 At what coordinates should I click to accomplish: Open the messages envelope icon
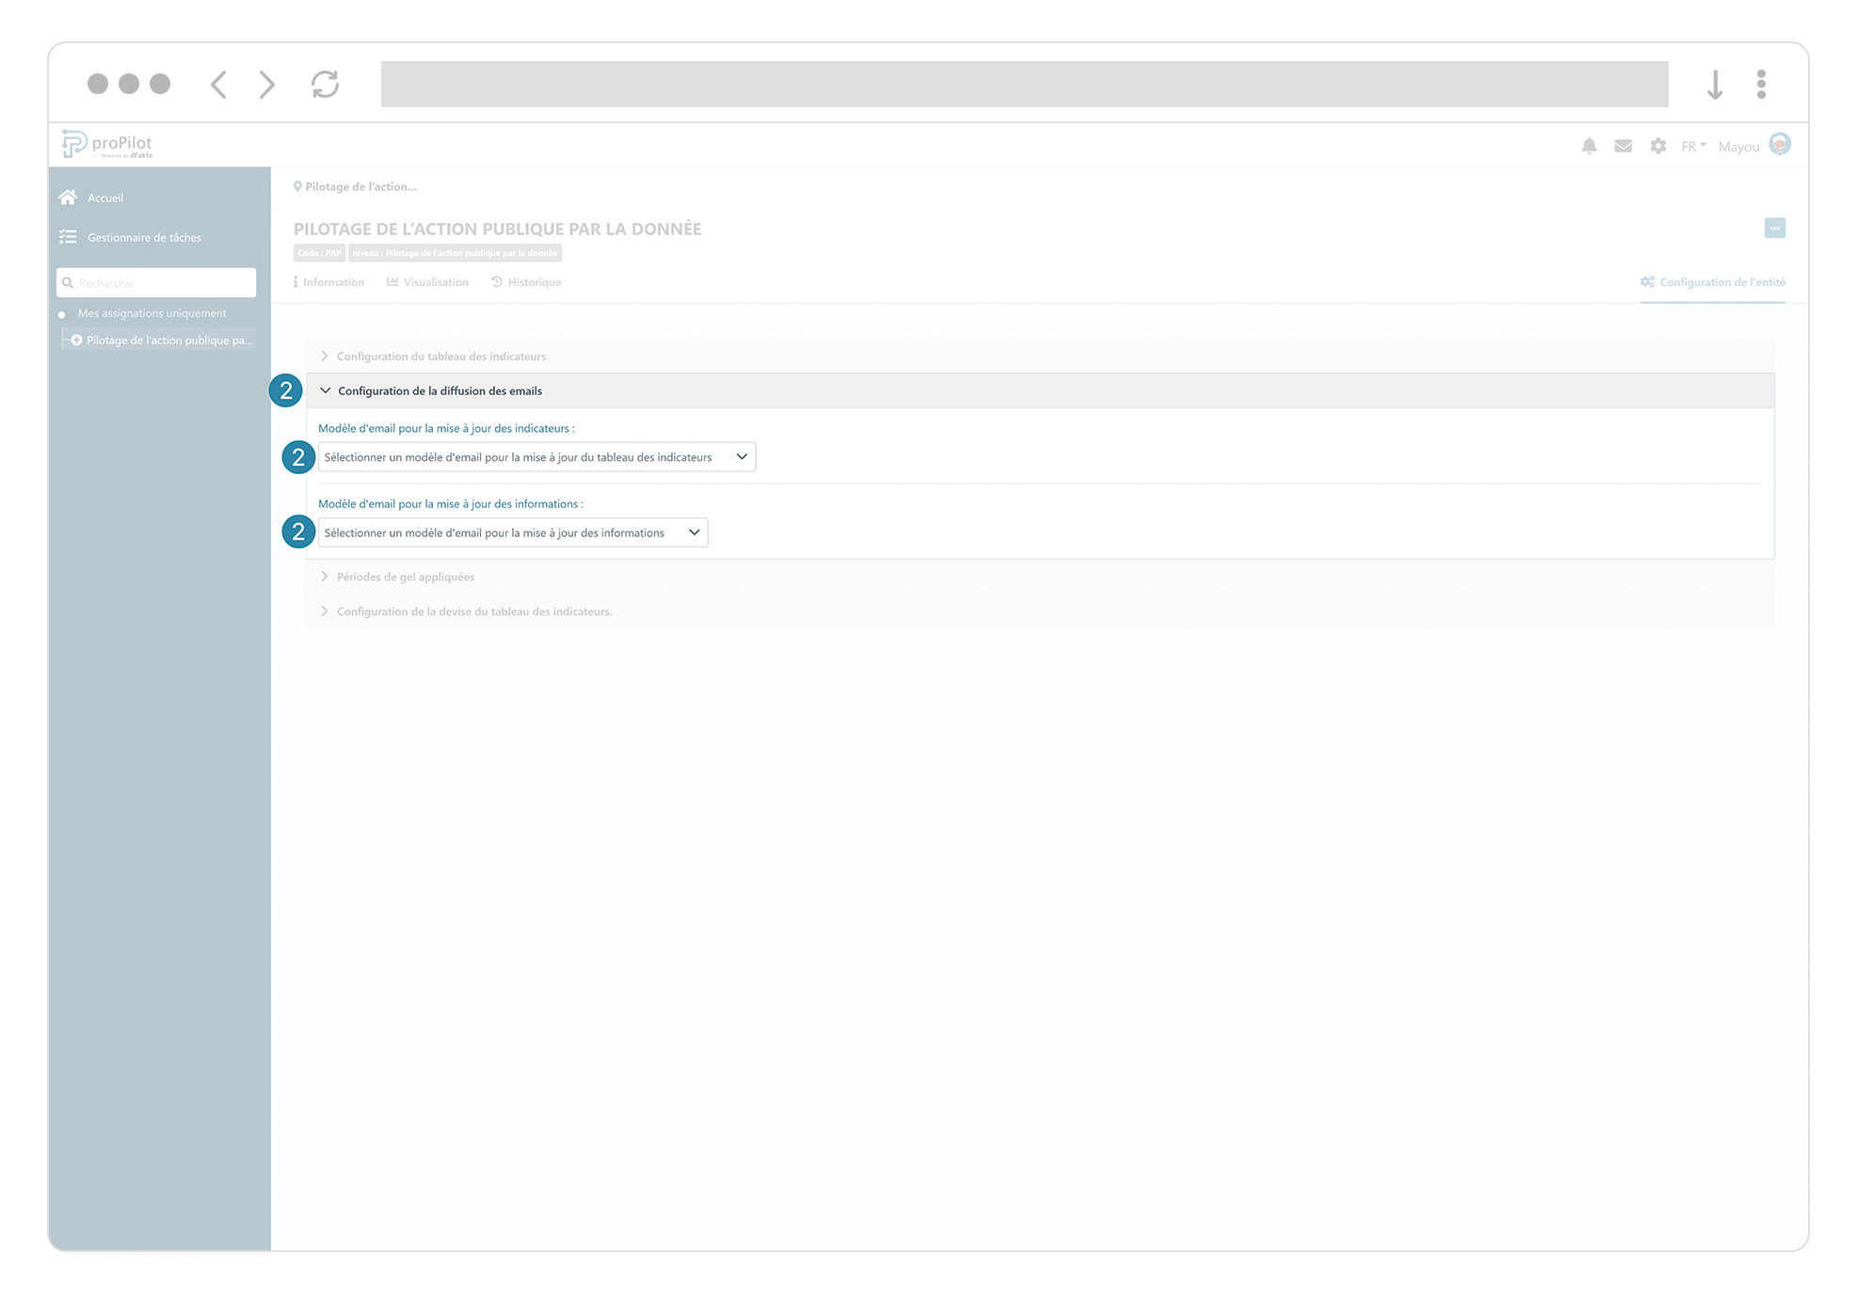tap(1623, 146)
